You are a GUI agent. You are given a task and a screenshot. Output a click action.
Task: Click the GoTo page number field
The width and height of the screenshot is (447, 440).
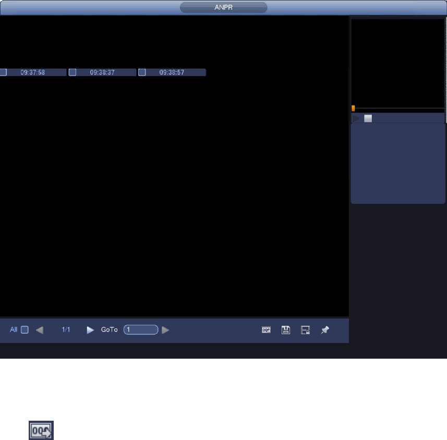click(141, 329)
